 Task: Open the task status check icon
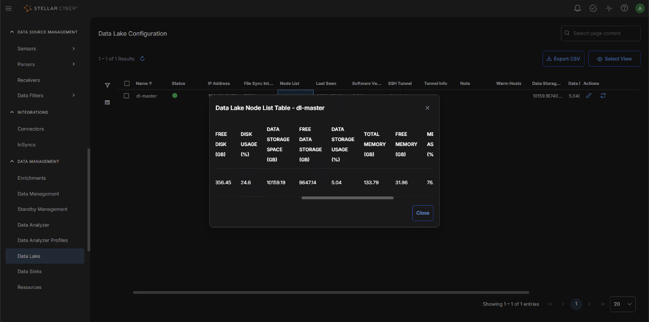(593, 8)
